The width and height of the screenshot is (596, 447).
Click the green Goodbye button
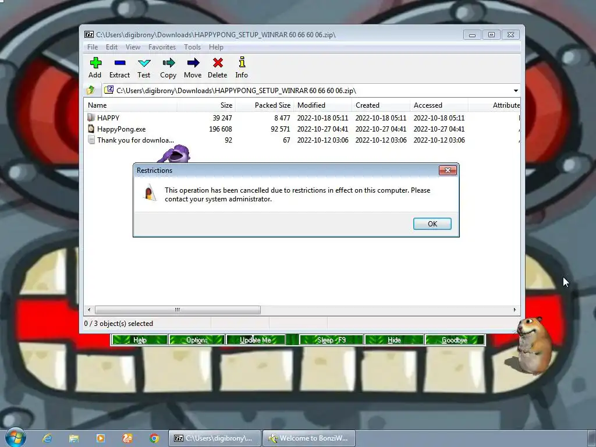(x=455, y=340)
